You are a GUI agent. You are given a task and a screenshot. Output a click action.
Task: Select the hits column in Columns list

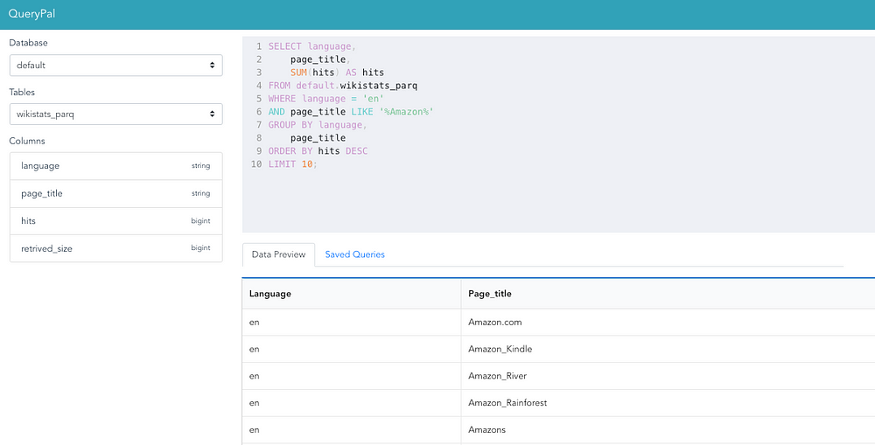[116, 221]
